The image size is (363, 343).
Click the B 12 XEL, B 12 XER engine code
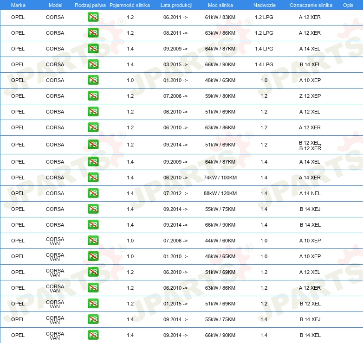pyautogui.click(x=310, y=146)
